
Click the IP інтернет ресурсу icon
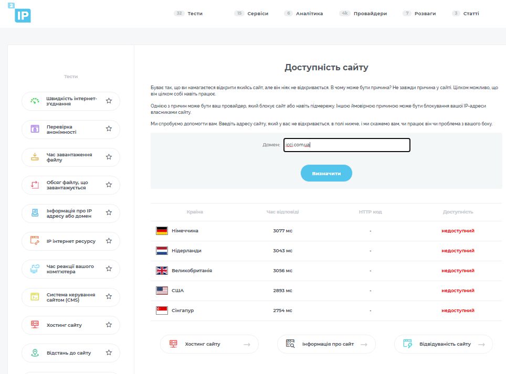point(35,241)
